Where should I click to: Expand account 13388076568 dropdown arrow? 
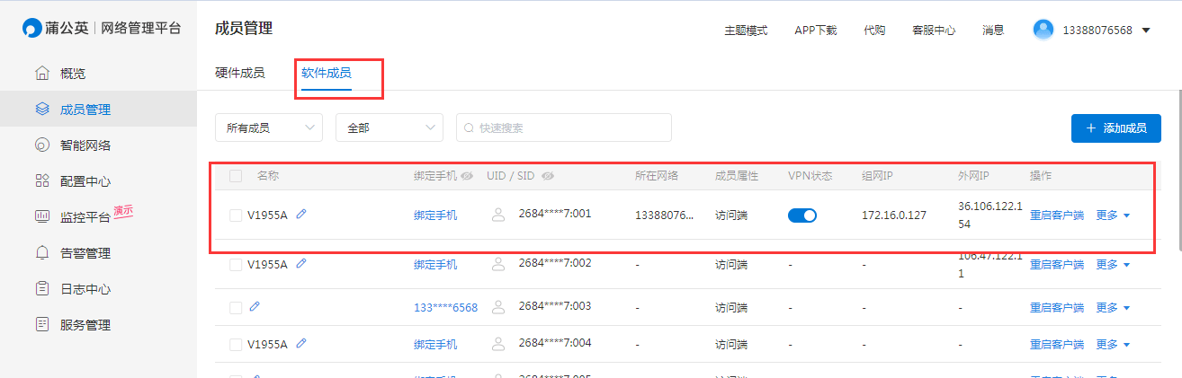coord(1146,30)
